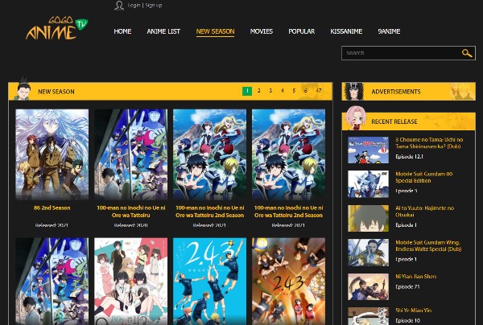Click Episode 12.1 text under 3 Choume
The image size is (483, 325).
pos(409,157)
